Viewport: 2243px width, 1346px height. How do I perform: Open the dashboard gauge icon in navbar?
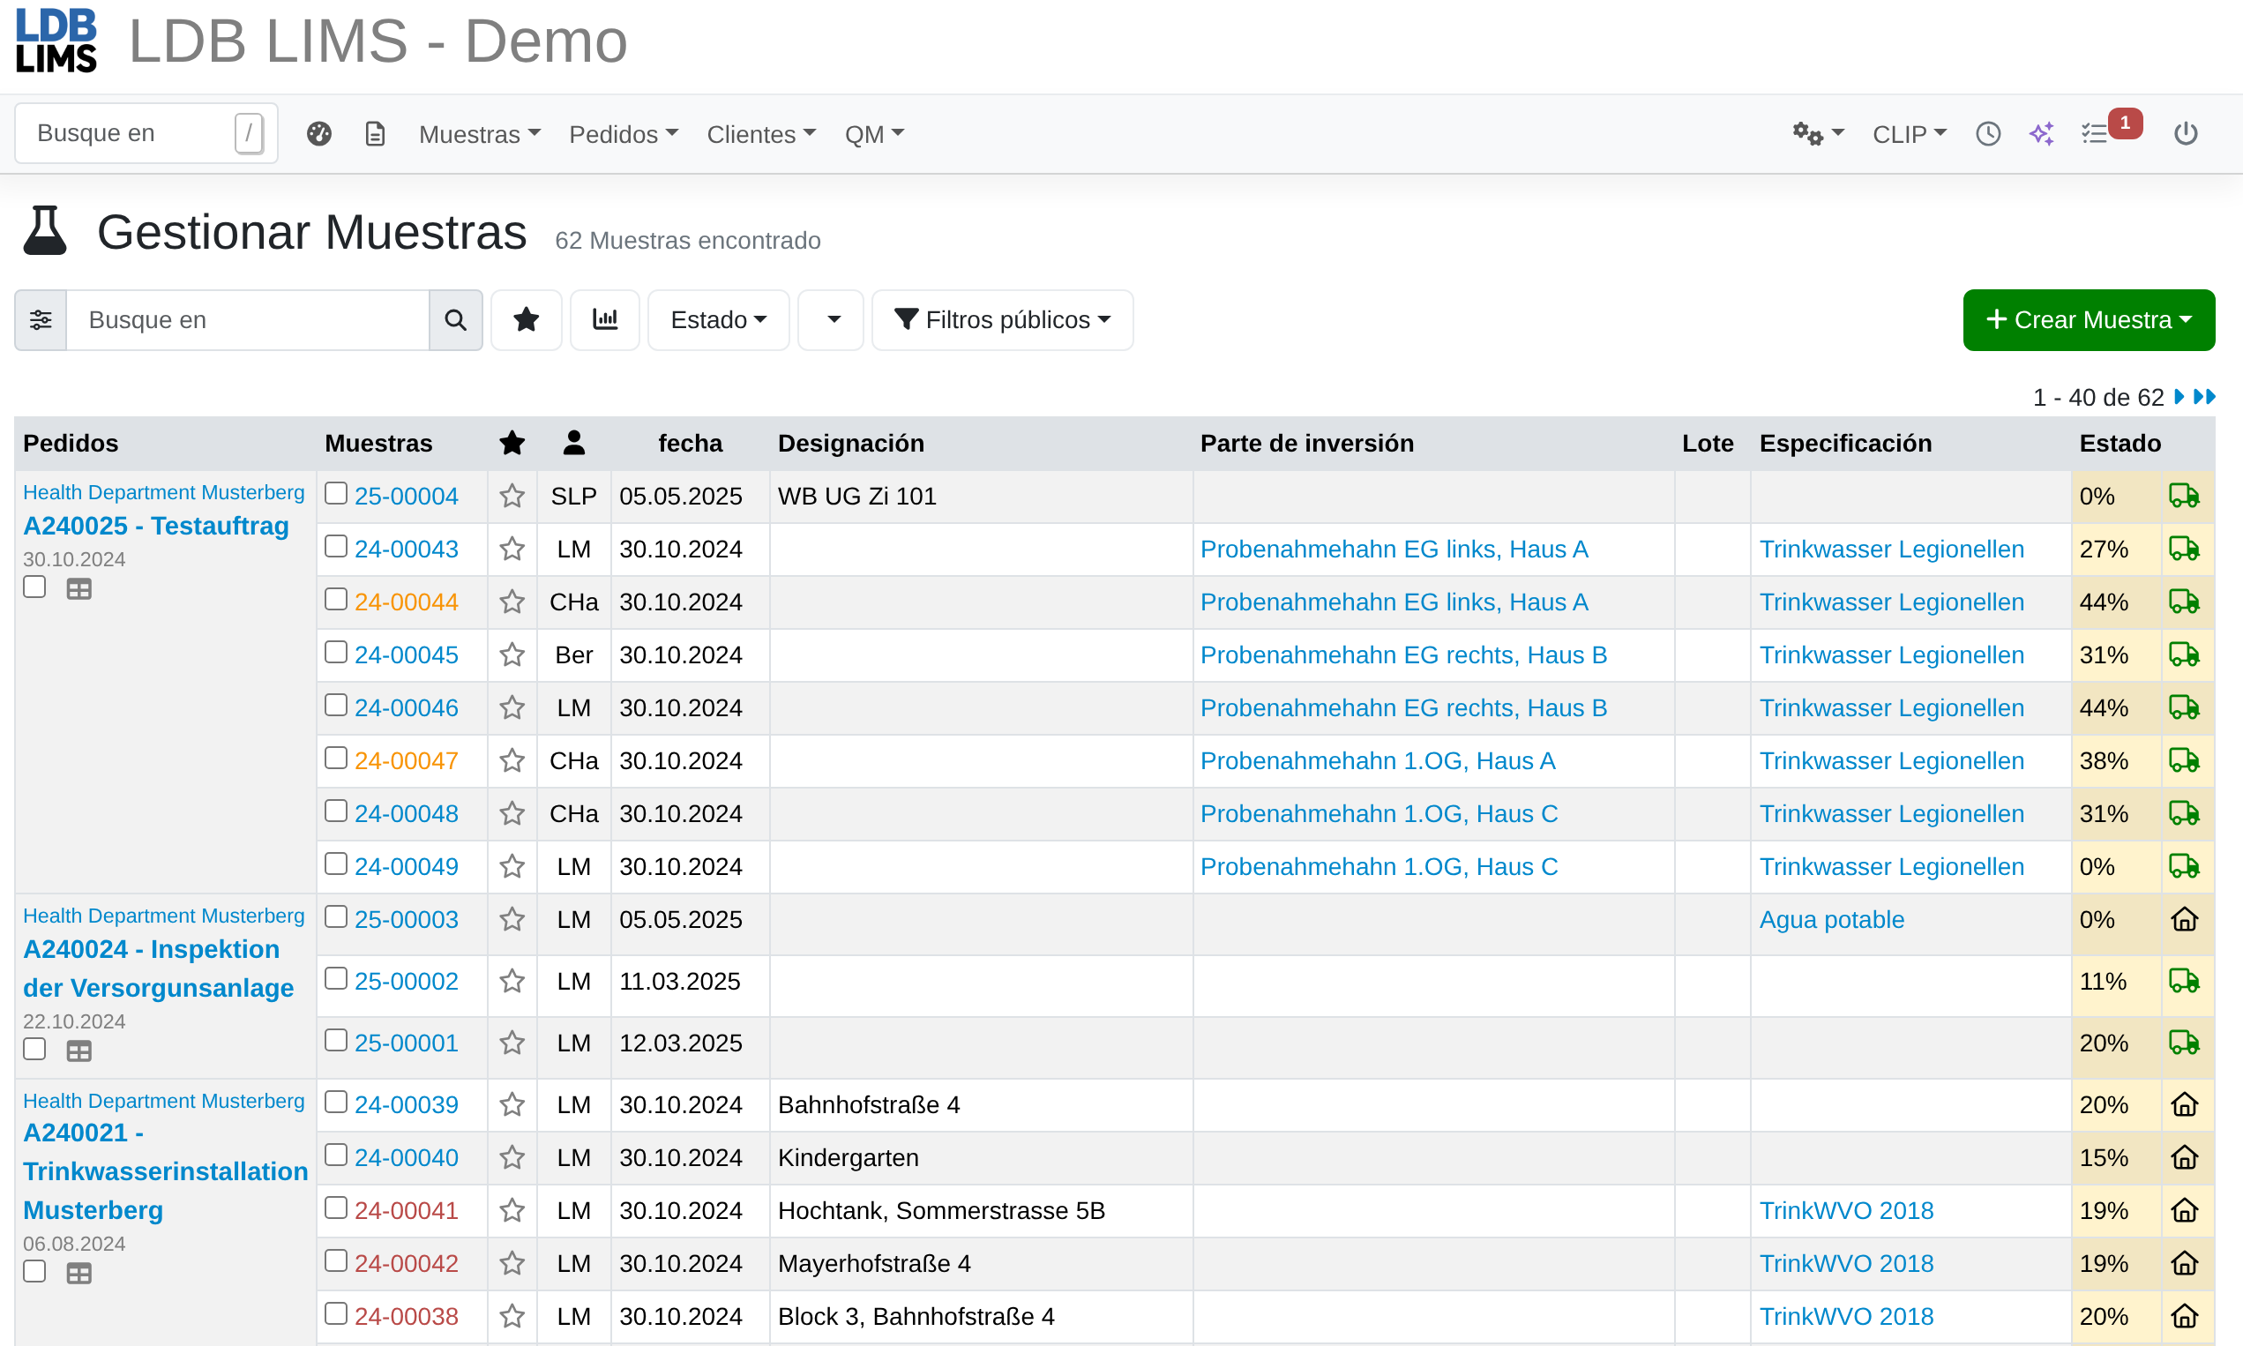pyautogui.click(x=319, y=134)
